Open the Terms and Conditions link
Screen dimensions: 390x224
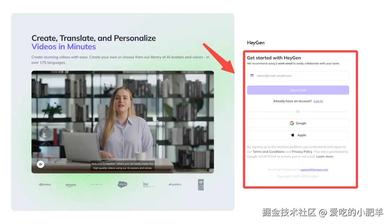[269, 152]
